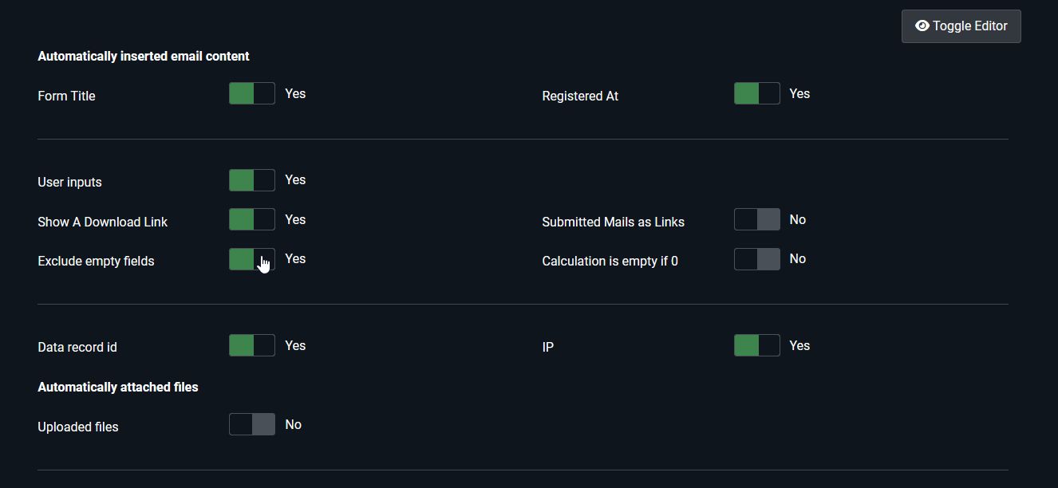Click the Automatically inserted email content heading
Image resolution: width=1058 pixels, height=488 pixels.
click(x=144, y=56)
